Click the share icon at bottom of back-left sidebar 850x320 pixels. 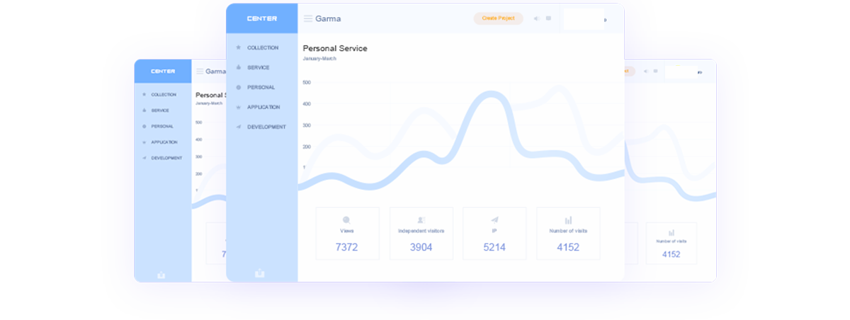click(161, 275)
